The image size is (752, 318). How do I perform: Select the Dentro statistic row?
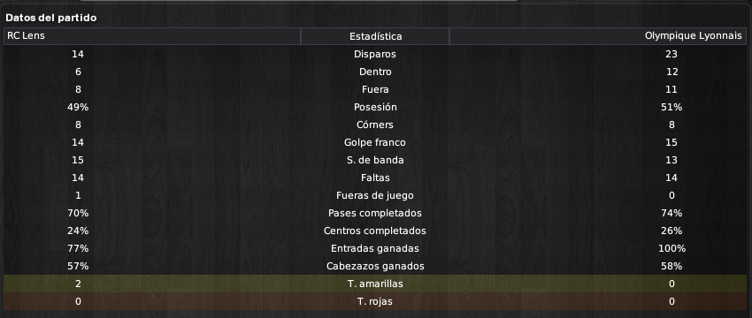[375, 72]
